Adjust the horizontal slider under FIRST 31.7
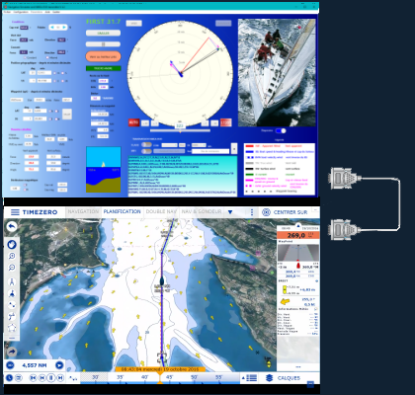The image size is (415, 395). coord(103,44)
